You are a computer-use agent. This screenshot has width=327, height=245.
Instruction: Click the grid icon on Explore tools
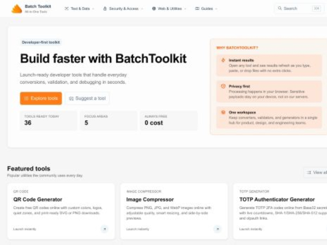pos(27,99)
